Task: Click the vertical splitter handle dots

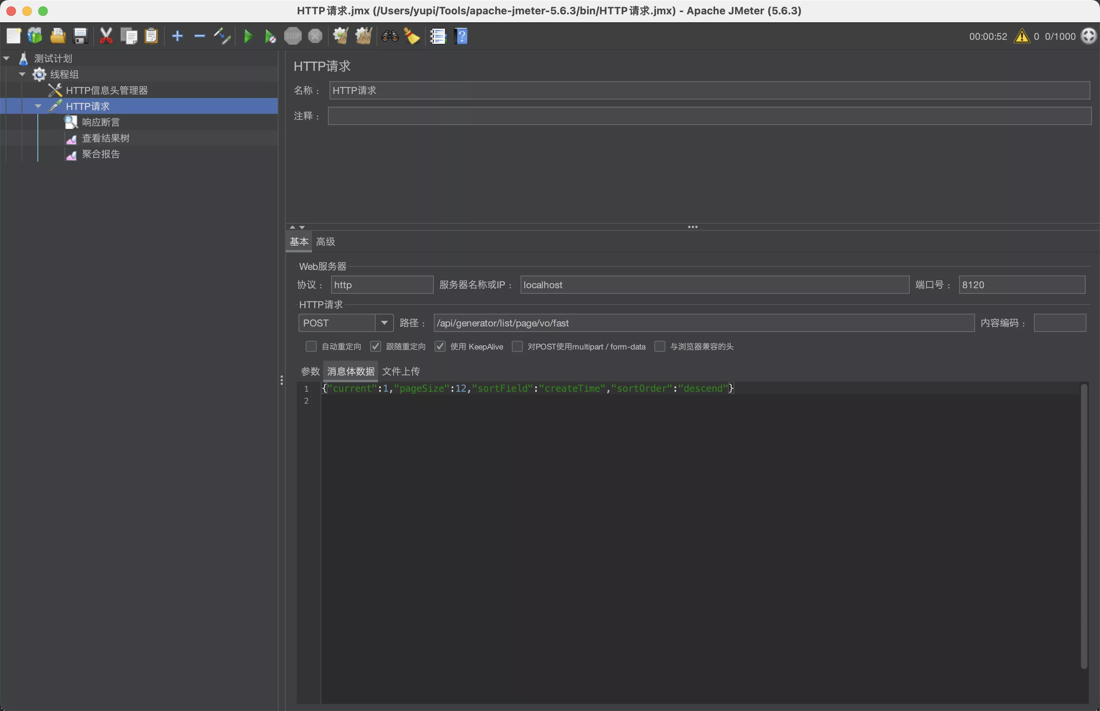Action: pos(281,380)
